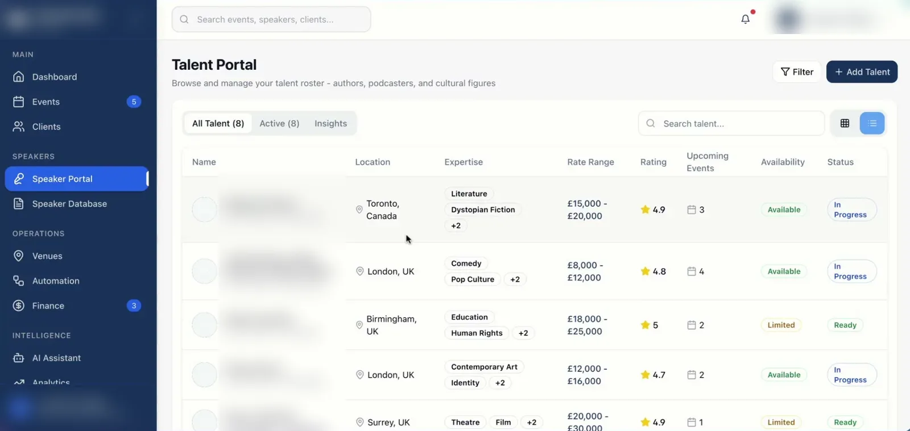
Task: Click the Theatre expertise tag
Action: pyautogui.click(x=465, y=422)
